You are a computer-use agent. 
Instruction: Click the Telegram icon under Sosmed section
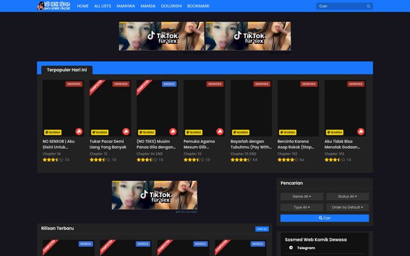[291, 247]
